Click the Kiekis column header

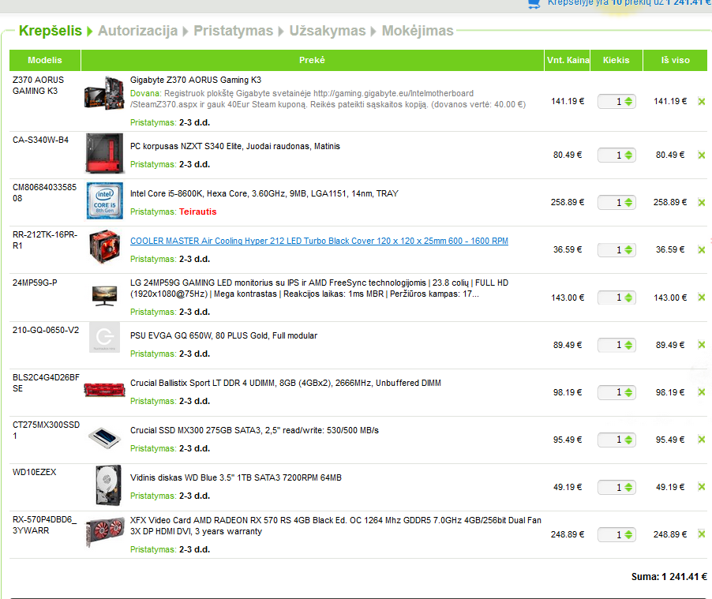coord(616,60)
